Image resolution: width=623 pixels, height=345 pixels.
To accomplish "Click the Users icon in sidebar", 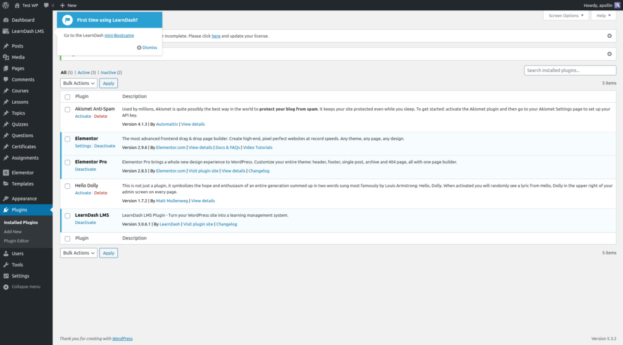I will [5, 253].
